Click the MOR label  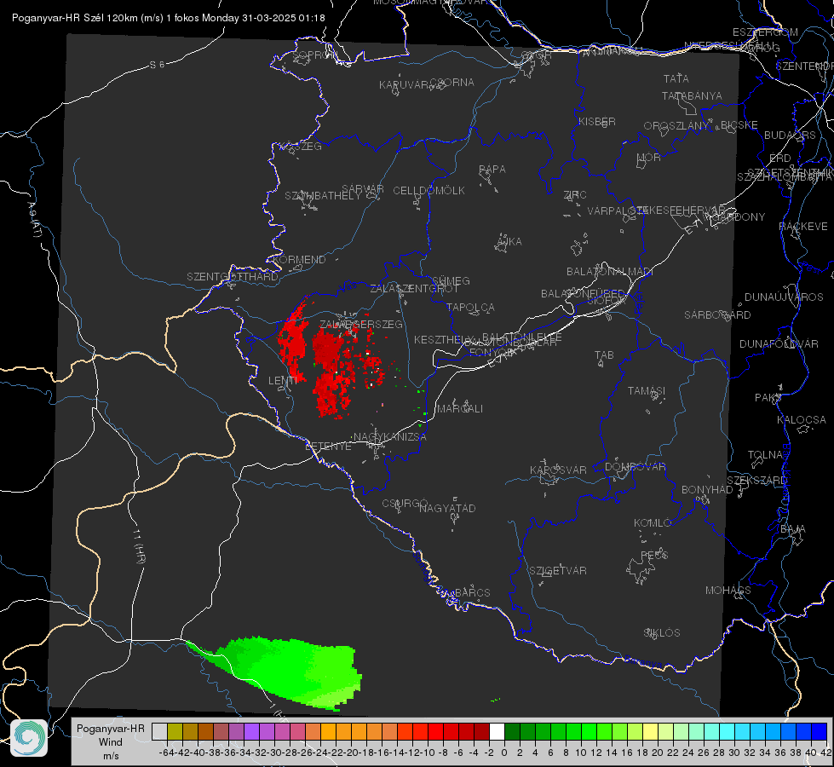pos(649,158)
